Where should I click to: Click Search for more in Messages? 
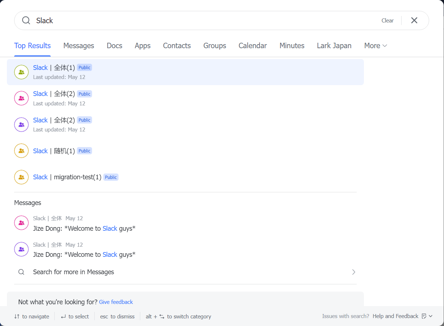185,272
